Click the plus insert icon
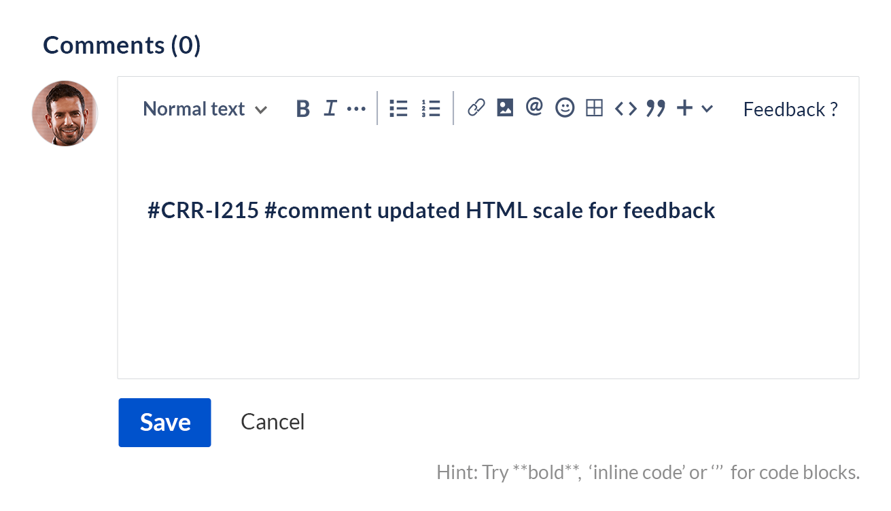Screen dimensions: 891x511 tap(685, 108)
